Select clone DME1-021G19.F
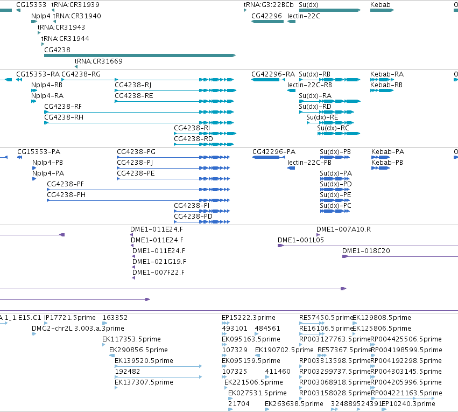Image resolution: width=458 pixels, height=412 pixels. pos(159,262)
